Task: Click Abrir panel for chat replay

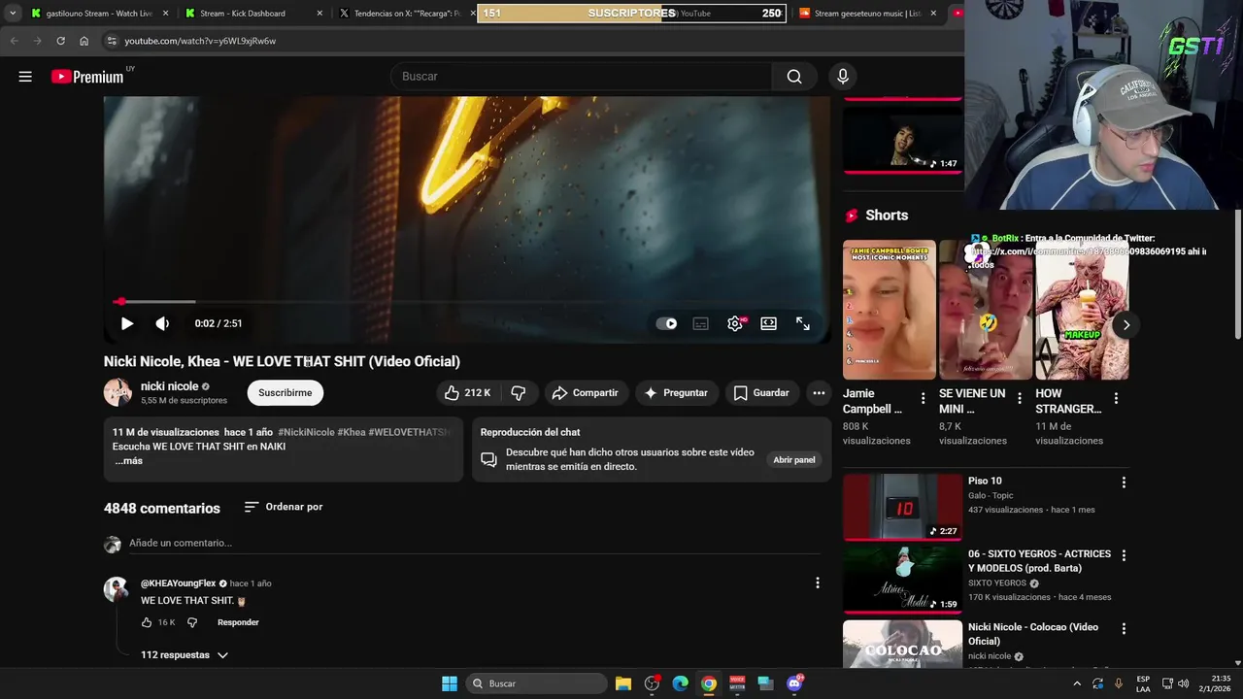Action: click(x=794, y=459)
